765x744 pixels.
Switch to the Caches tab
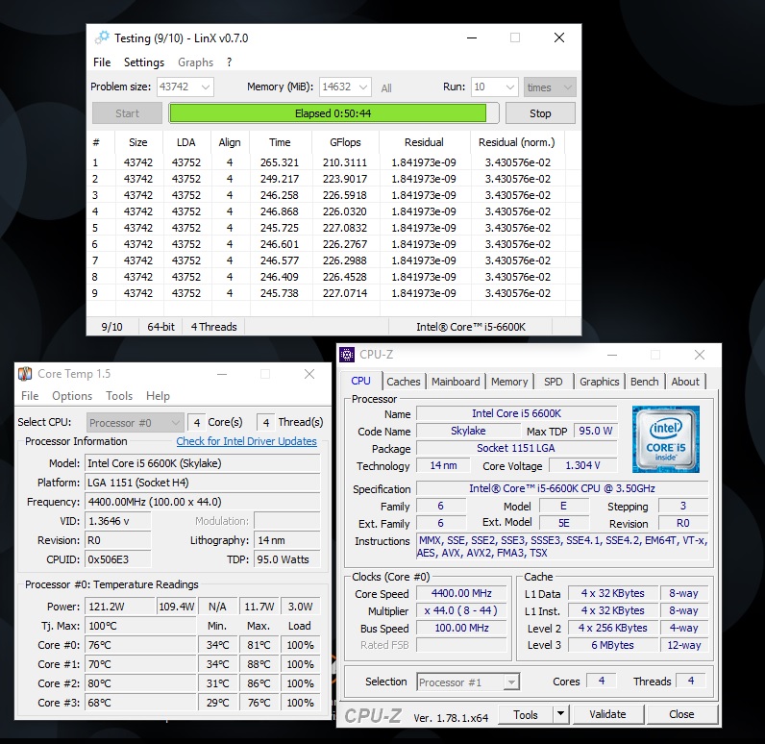click(x=404, y=382)
